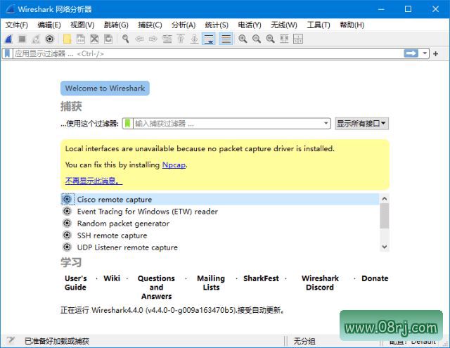
Task: Open the 跳转(G) menu
Action: pyautogui.click(x=116, y=25)
